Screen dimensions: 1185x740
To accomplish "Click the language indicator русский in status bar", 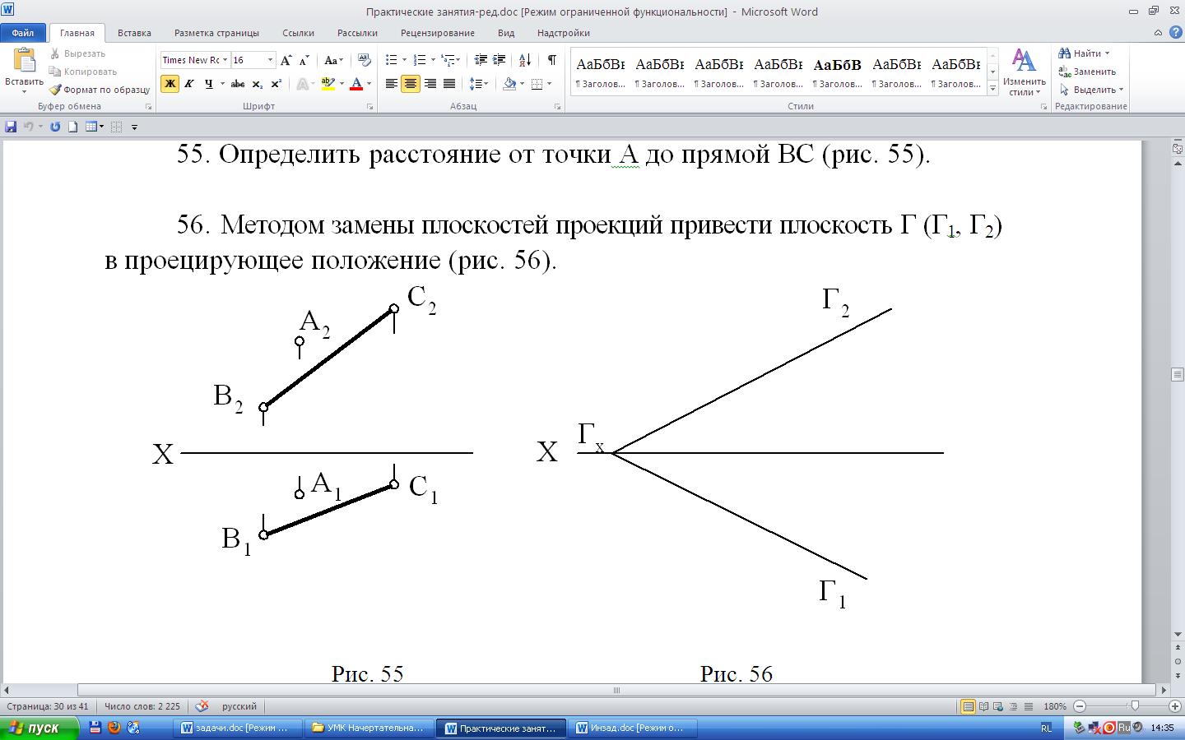I will (x=239, y=706).
